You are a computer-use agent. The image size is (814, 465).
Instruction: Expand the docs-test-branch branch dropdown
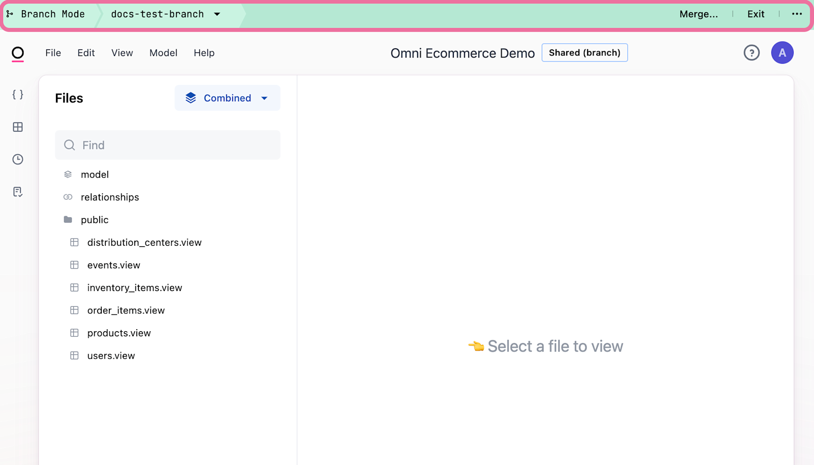click(166, 14)
